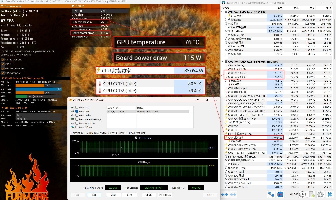Click the Stress local disks drive icon
This screenshot has width=336, height=200.
click(x=72, y=123)
